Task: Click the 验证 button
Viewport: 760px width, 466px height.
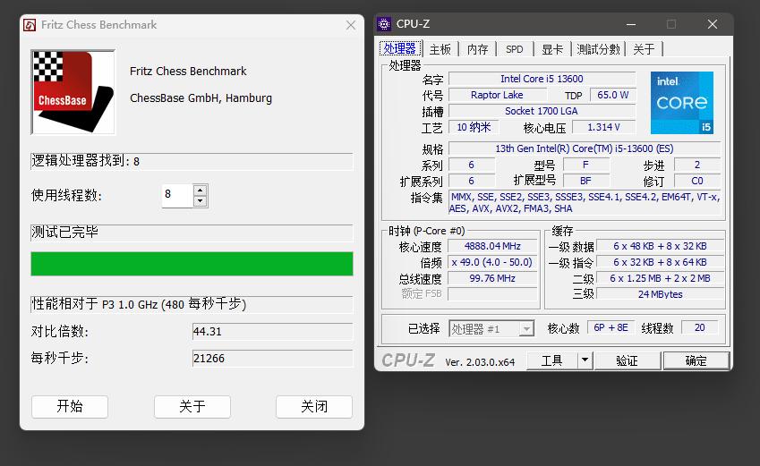Action: (x=628, y=360)
